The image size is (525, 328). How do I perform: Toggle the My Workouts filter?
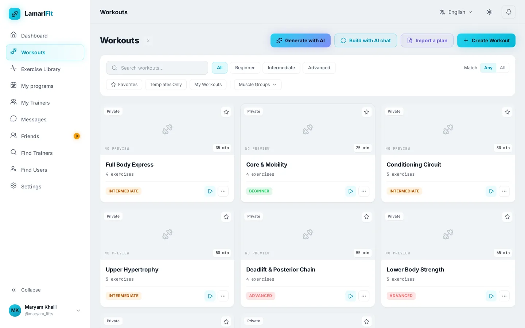click(x=208, y=85)
